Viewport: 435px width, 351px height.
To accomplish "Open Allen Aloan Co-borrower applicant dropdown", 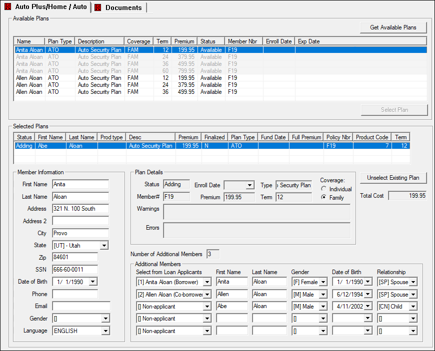I will pos(207,295).
